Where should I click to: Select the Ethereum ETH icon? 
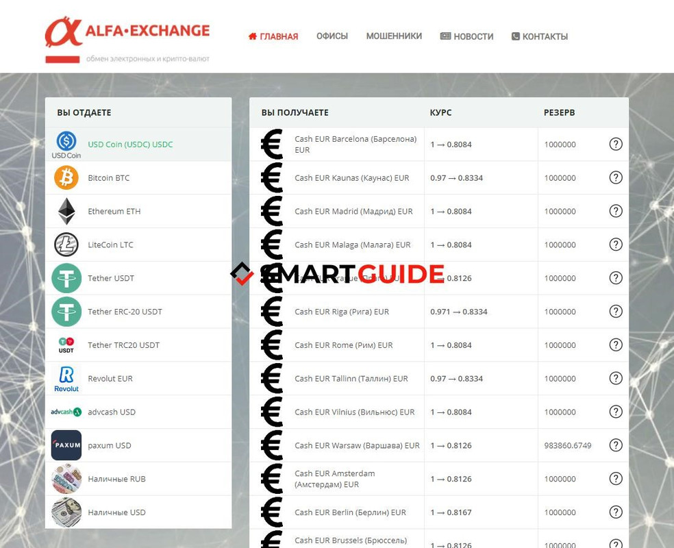(66, 211)
